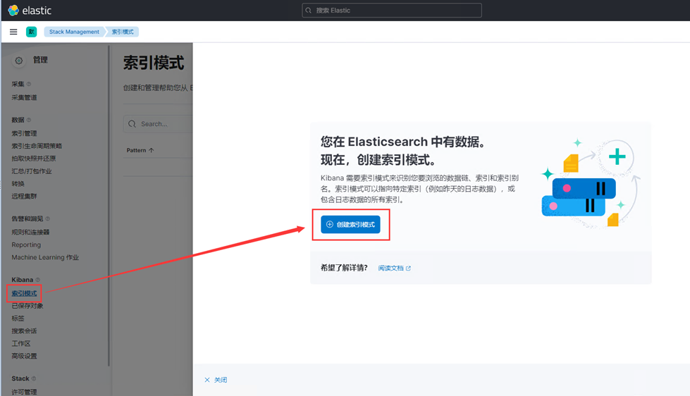Open Machine Learning 作业 in the sidebar
The height and width of the screenshot is (396, 690).
(45, 257)
